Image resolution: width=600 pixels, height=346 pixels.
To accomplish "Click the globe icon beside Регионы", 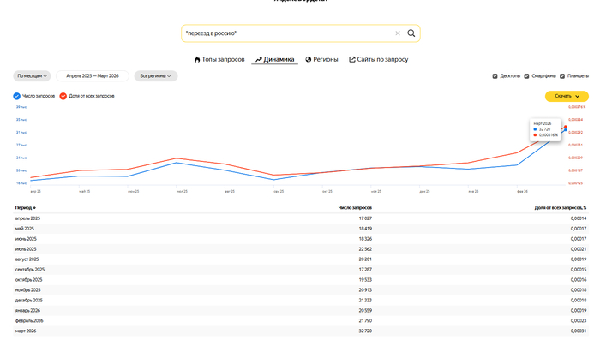I will coord(308,59).
